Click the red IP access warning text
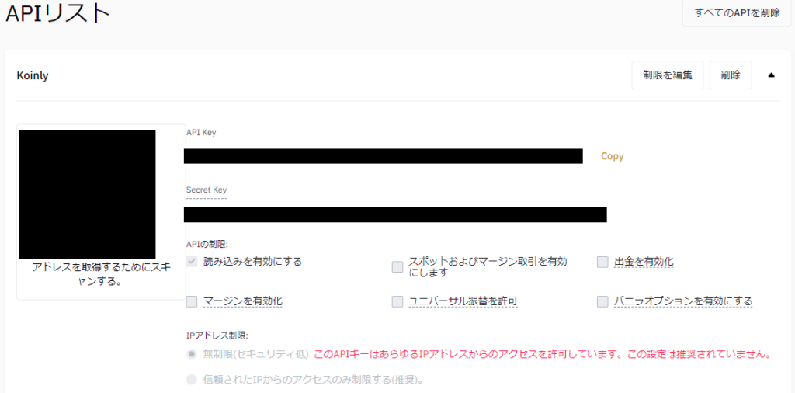Image resolution: width=795 pixels, height=393 pixels. tap(543, 354)
